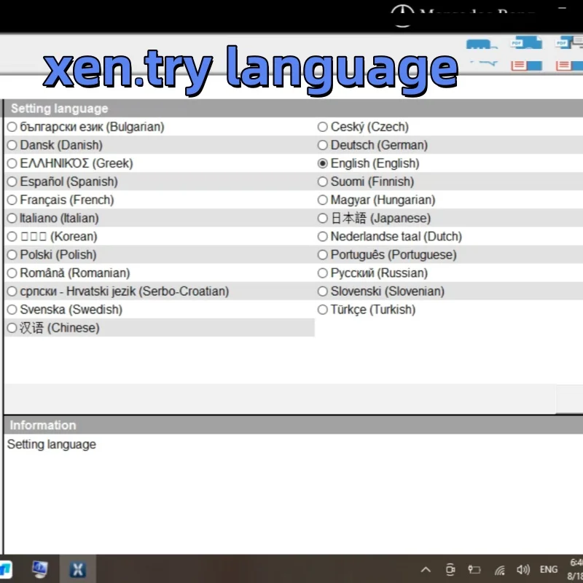This screenshot has width=583, height=583.
Task: Click the Meet Now camera tray icon
Action: click(450, 569)
